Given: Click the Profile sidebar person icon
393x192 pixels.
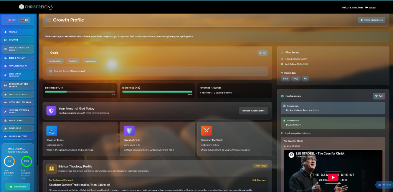Looking at the screenshot, I should [5, 32].
